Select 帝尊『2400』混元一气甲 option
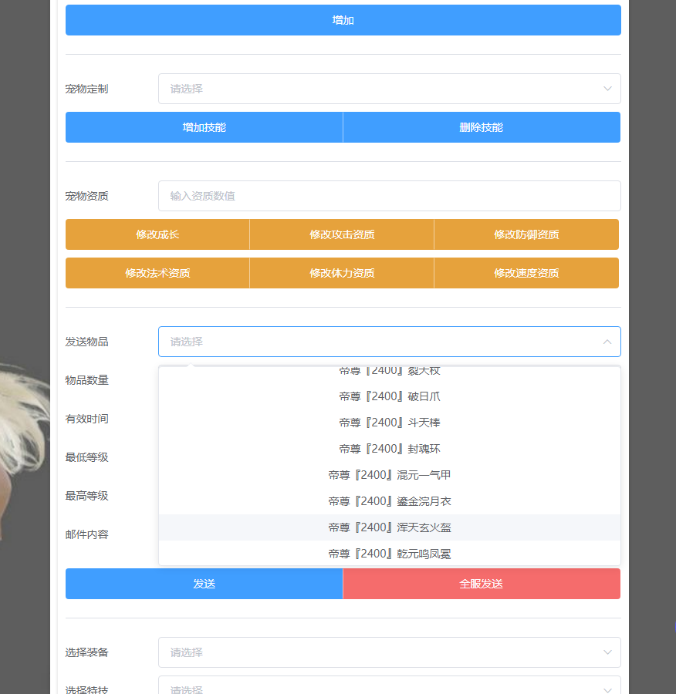The height and width of the screenshot is (694, 676). click(x=389, y=475)
